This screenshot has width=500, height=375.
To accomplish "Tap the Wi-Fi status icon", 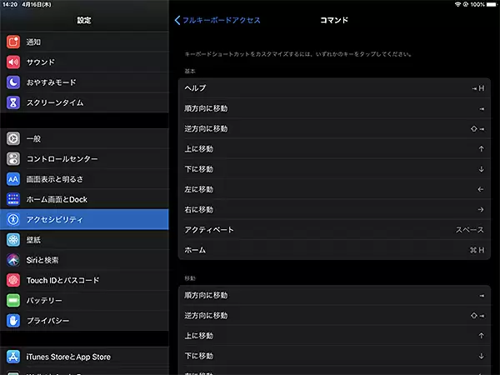I will pyautogui.click(x=457, y=4).
